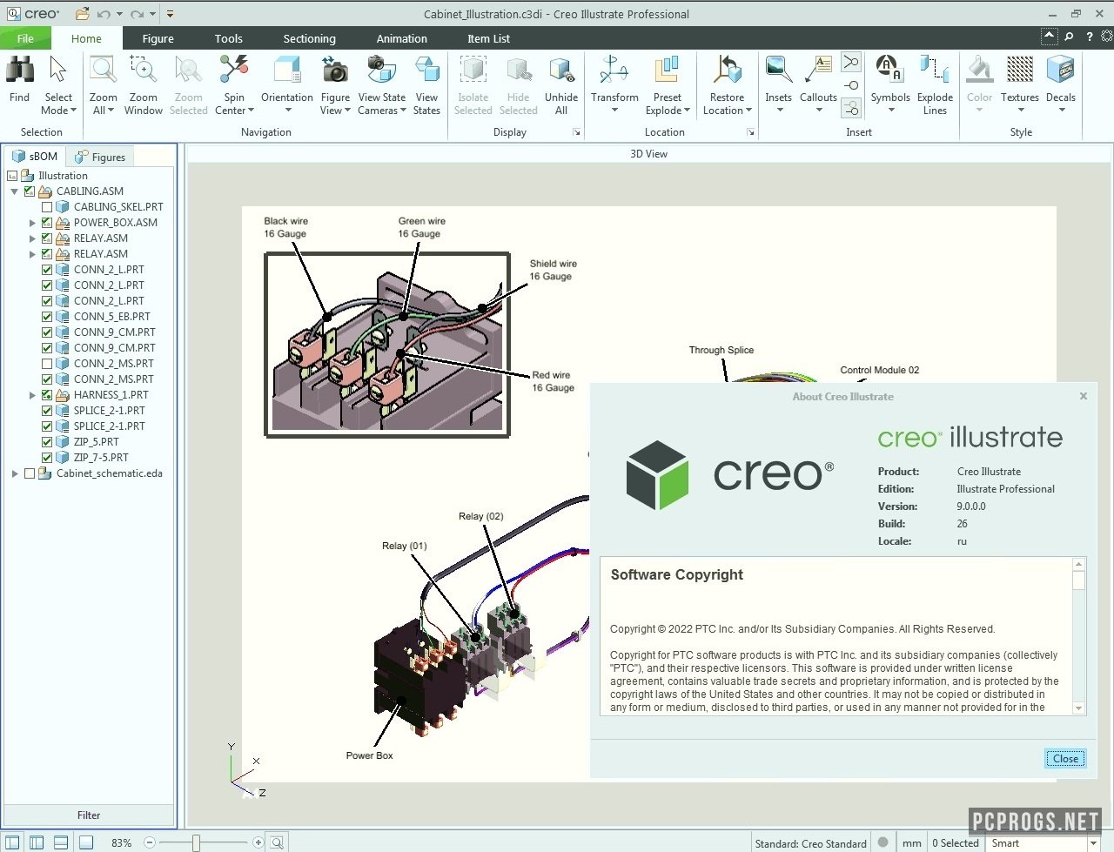The height and width of the screenshot is (852, 1114).
Task: Click the Find binoculars icon
Action: (20, 70)
